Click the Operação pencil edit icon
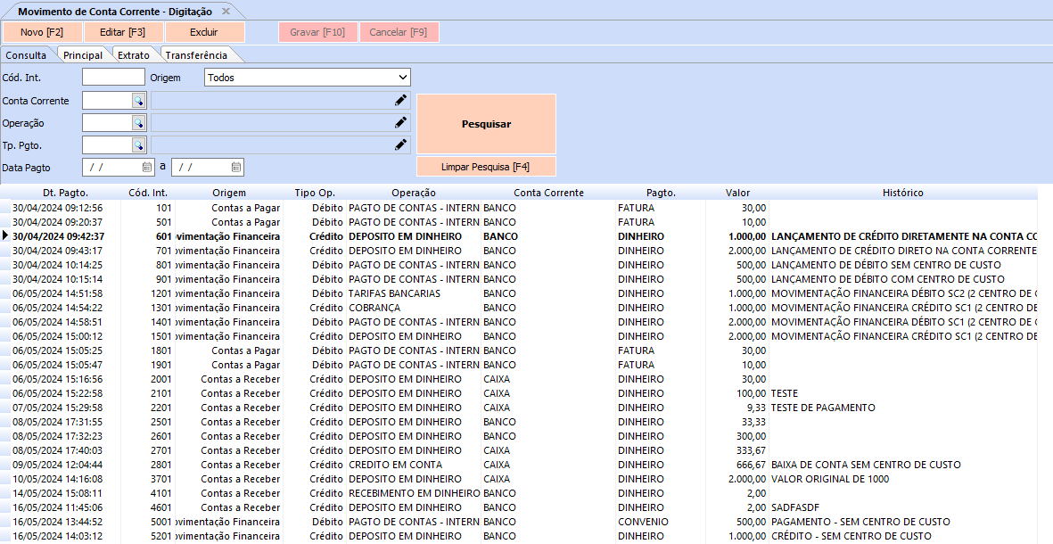Viewport: 1053px width, 544px height. [x=400, y=123]
